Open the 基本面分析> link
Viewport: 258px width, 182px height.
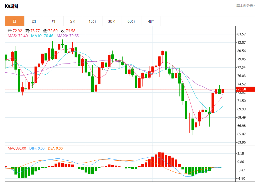pos(245,6)
